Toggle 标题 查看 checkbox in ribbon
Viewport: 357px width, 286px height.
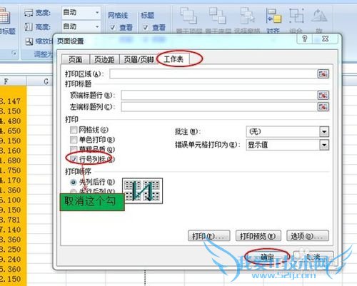[x=146, y=27]
